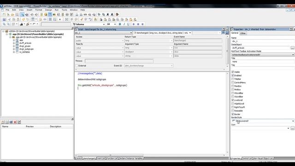Click the pencil edit icon in clip panel
This screenshot has width=295, height=166.
coord(19,122)
